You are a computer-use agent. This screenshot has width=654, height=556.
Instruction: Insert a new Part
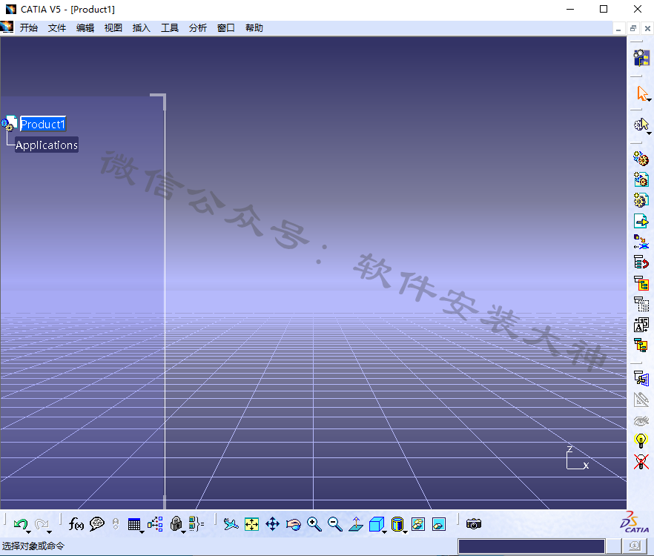(x=641, y=200)
